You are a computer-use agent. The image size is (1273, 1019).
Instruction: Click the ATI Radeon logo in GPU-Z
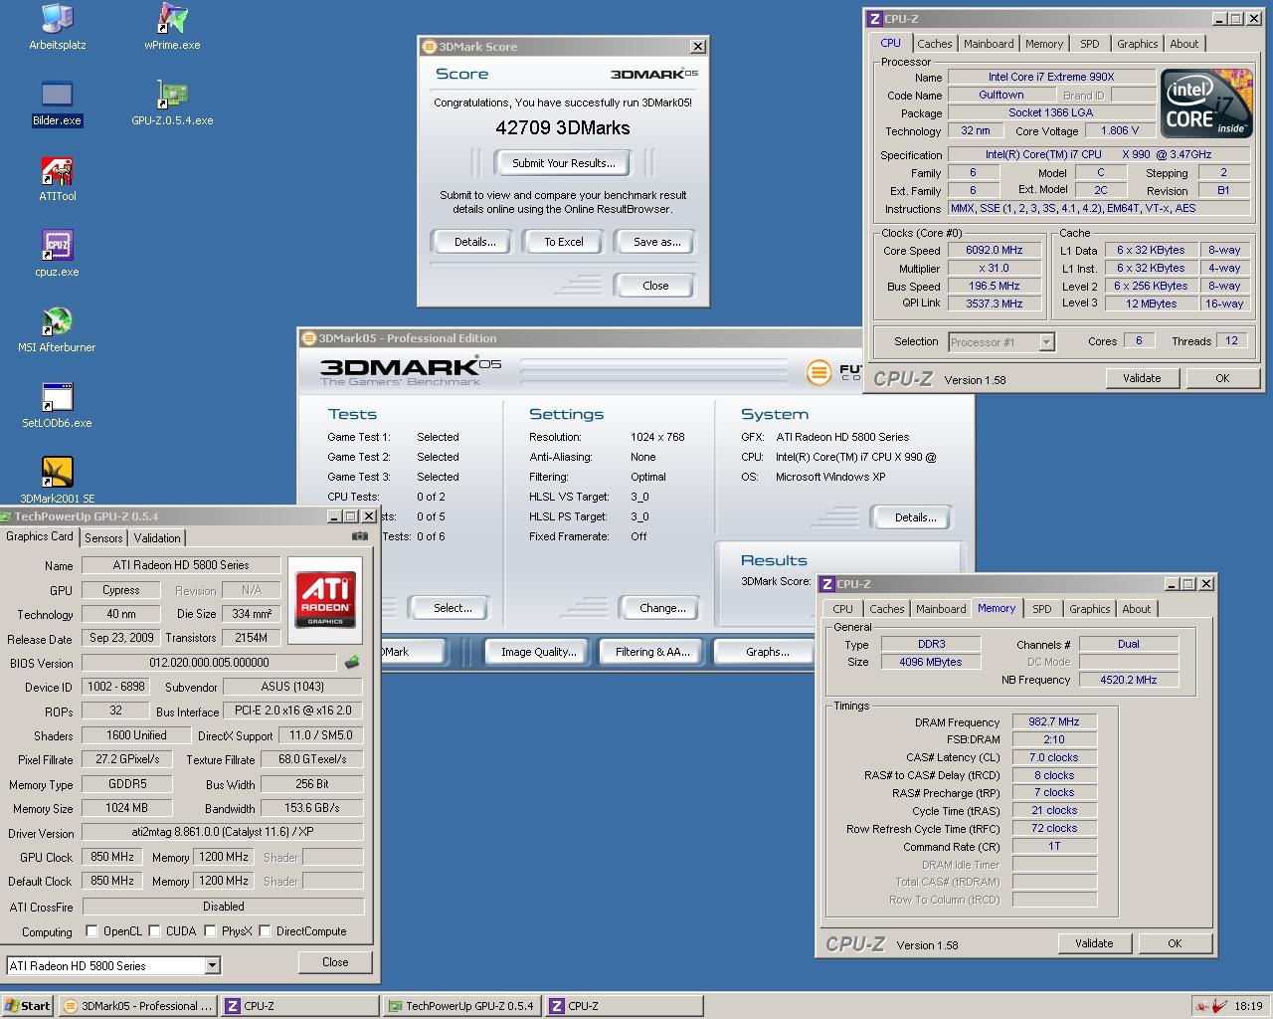(325, 599)
